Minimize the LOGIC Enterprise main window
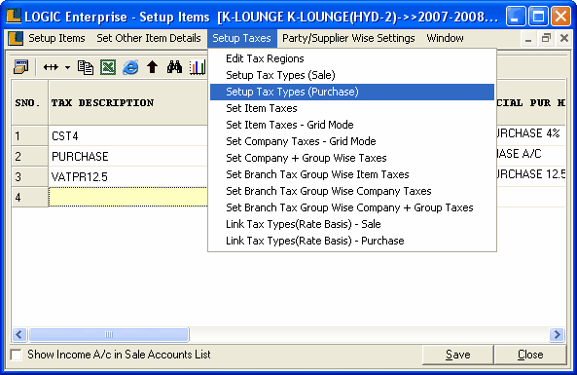 (x=516, y=17)
